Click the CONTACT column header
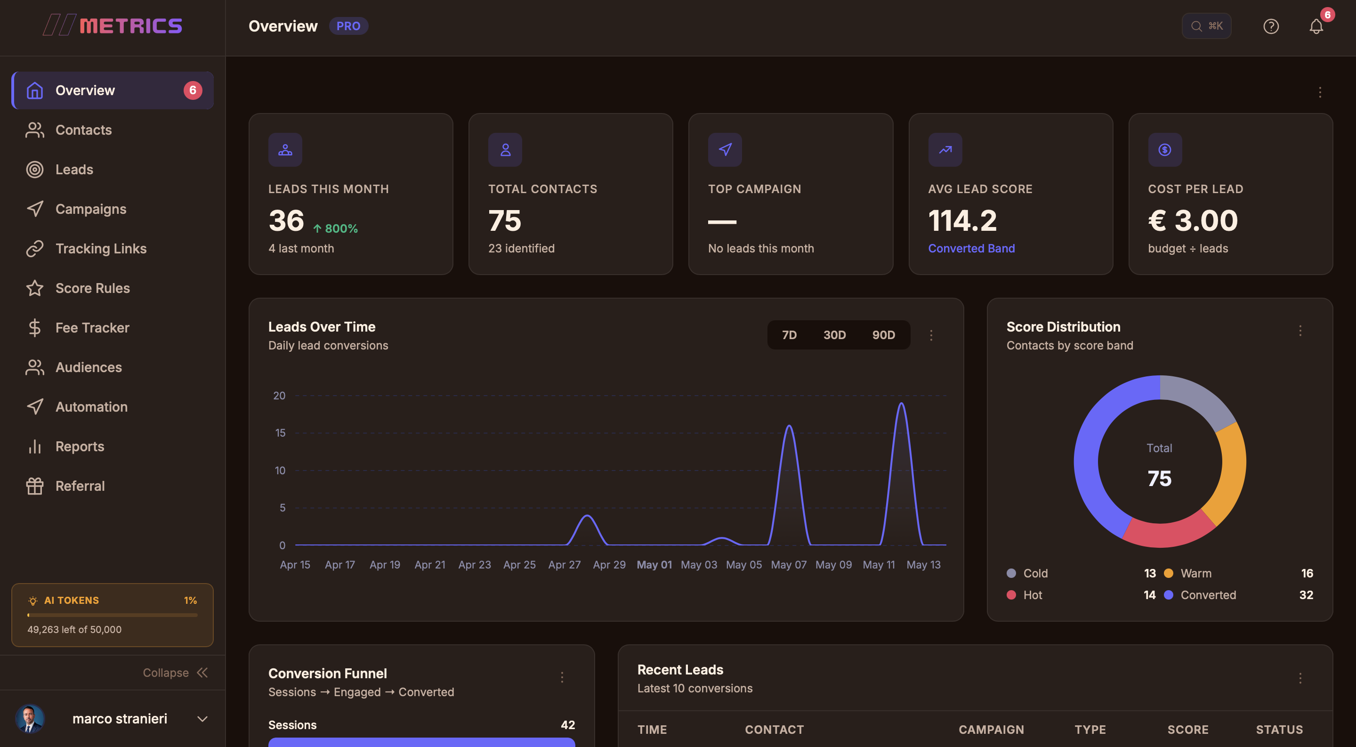This screenshot has width=1356, height=747. coord(775,730)
